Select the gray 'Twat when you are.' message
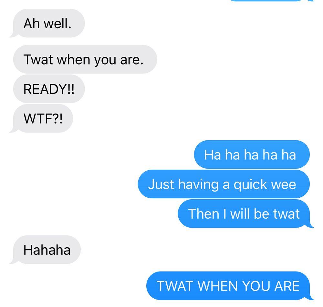 (x=85, y=59)
